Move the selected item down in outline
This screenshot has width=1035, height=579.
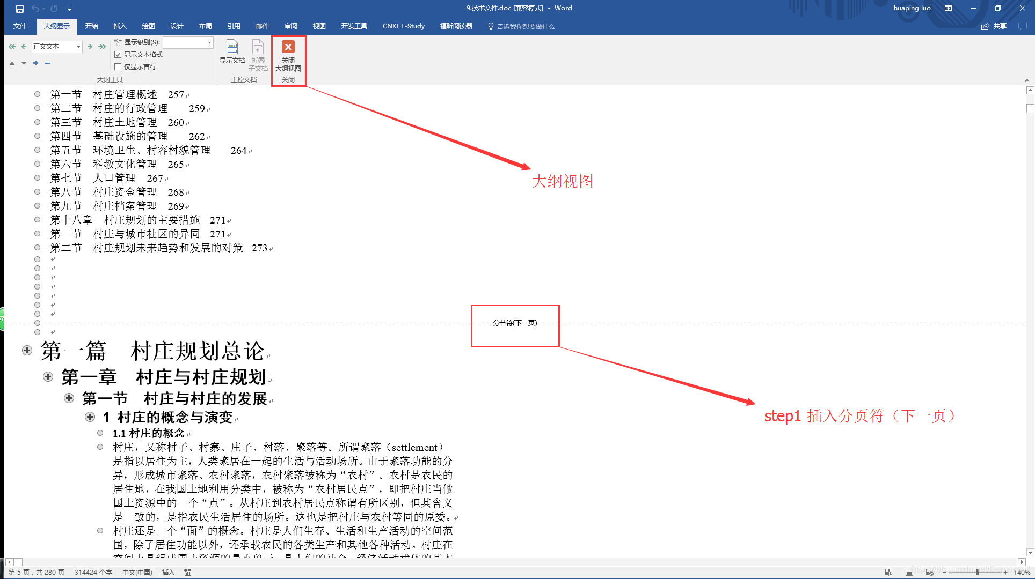tap(24, 63)
